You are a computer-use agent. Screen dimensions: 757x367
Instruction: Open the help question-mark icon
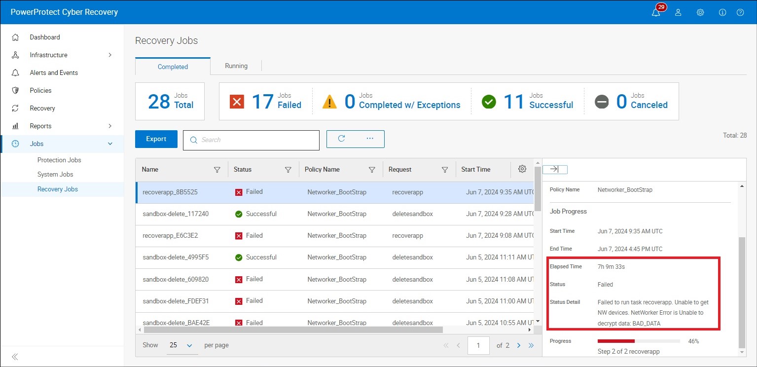point(740,12)
